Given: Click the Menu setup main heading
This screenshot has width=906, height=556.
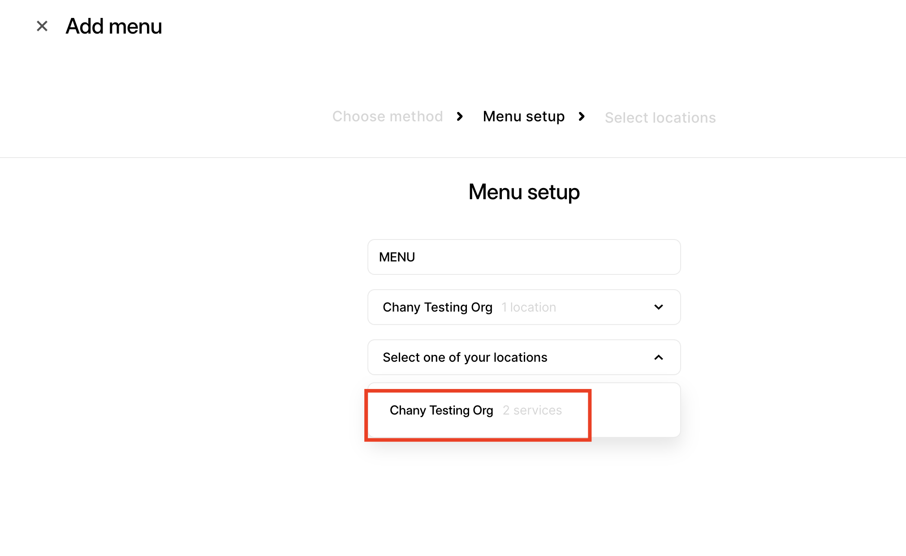Looking at the screenshot, I should (524, 192).
